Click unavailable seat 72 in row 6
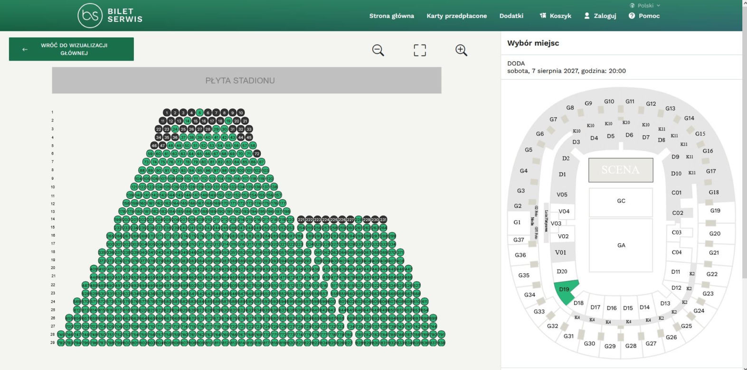This screenshot has width=747, height=370. [257, 154]
